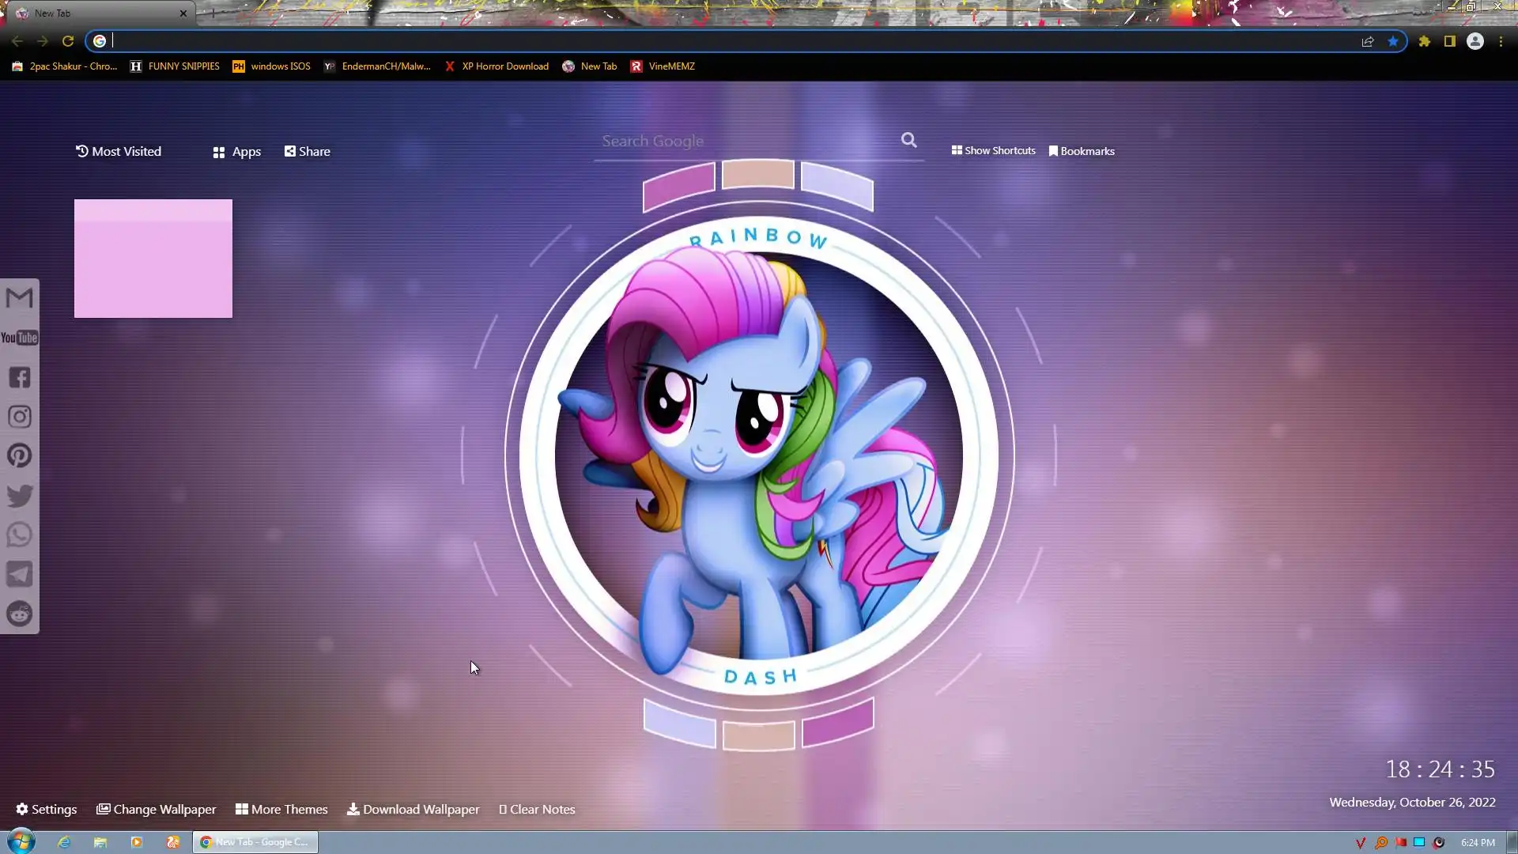Click Change Wallpaper

point(156,809)
